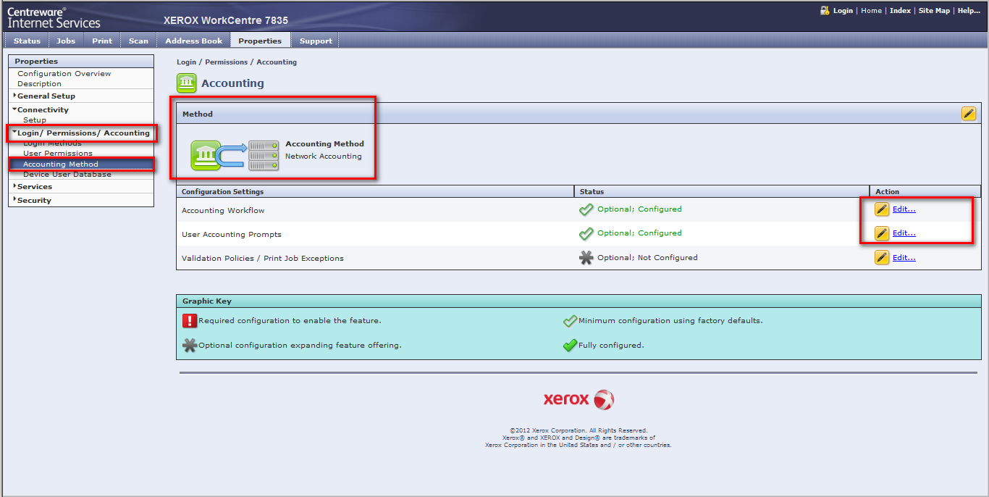Click the Xerox logo at page bottom

tap(578, 399)
